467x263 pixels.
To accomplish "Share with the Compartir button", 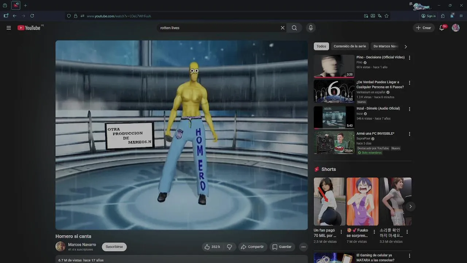I will coord(252,247).
